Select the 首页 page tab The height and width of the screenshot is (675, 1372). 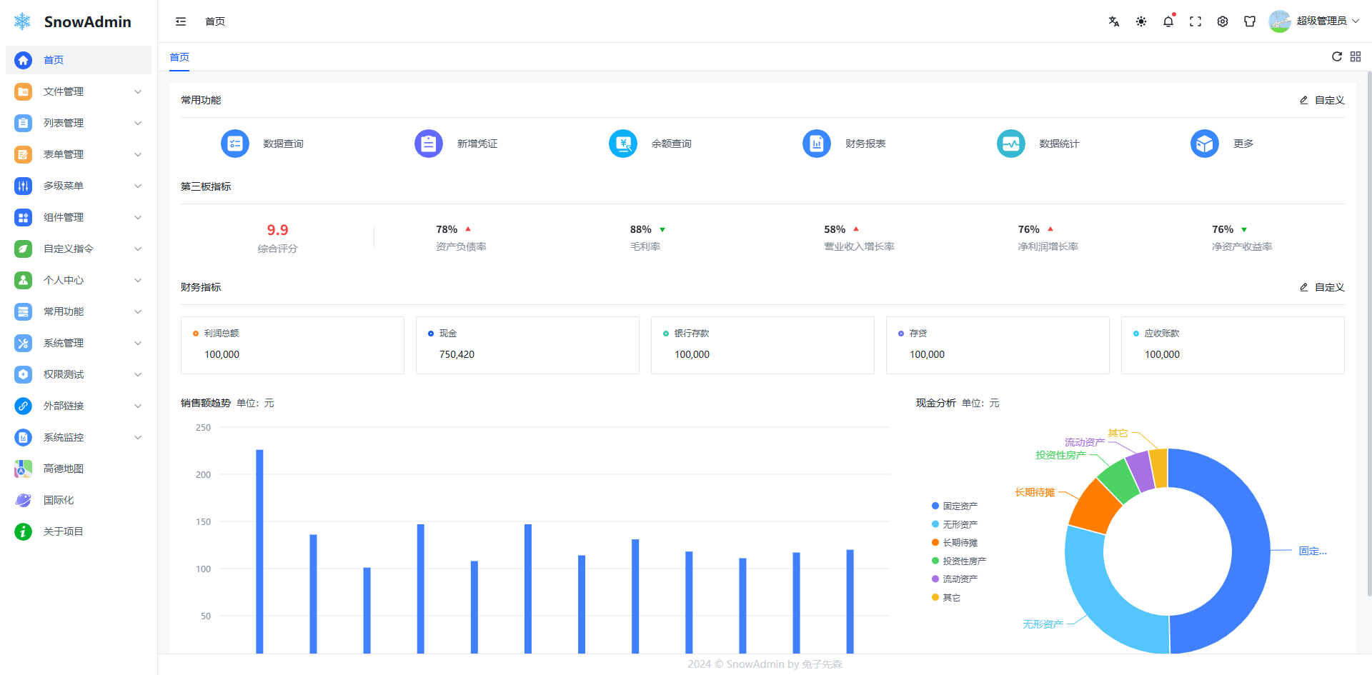click(179, 57)
